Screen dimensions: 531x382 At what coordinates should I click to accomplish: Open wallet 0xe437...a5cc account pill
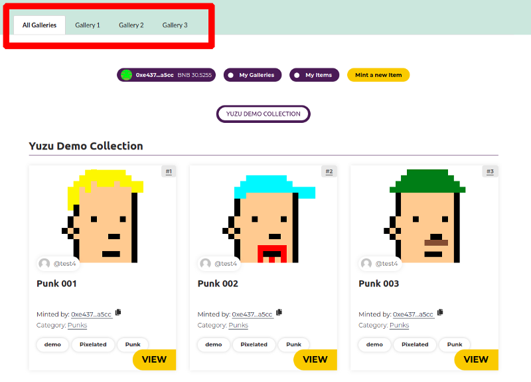pyautogui.click(x=167, y=75)
